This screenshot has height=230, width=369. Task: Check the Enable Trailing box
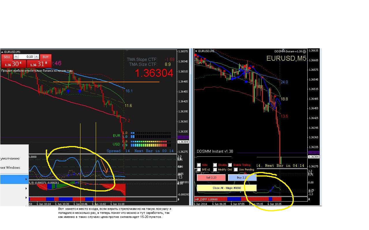[x=230, y=165]
